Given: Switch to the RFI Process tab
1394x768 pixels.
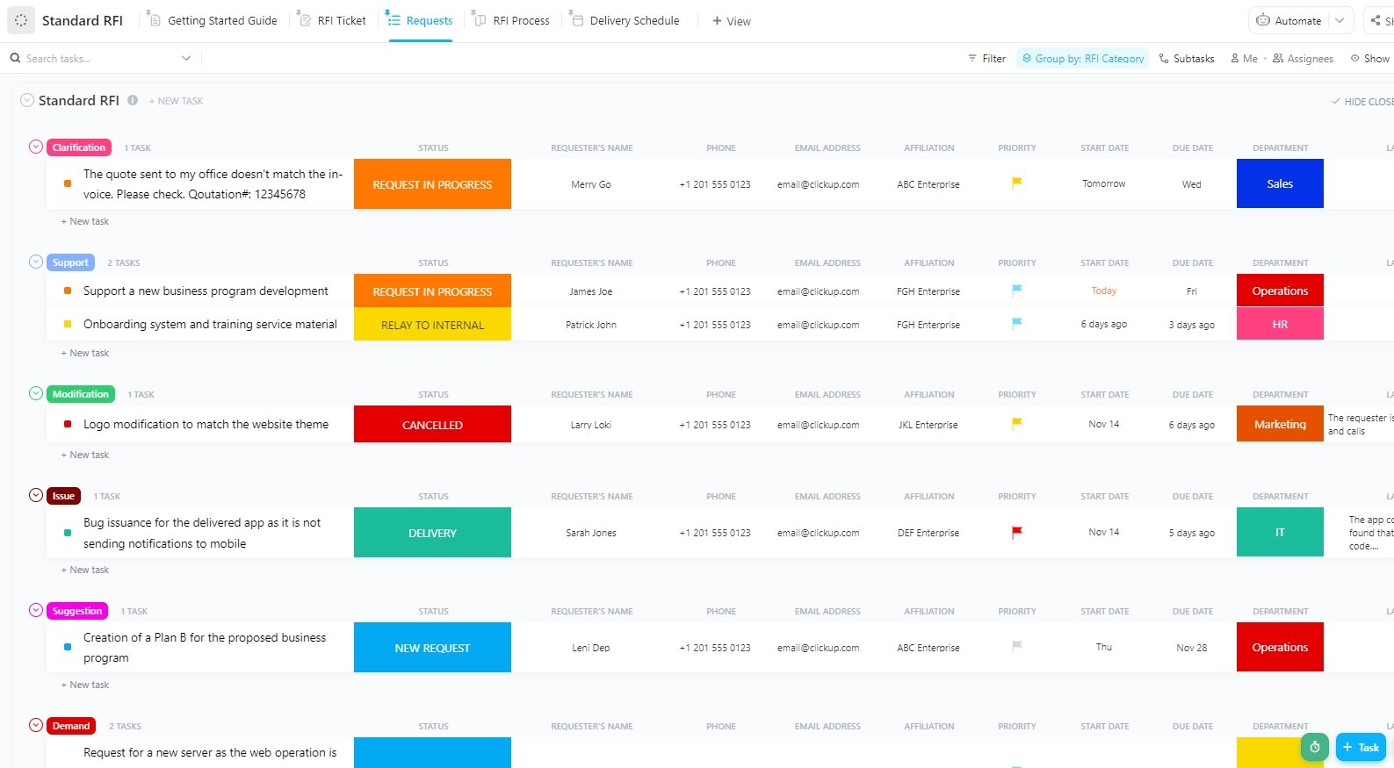Looking at the screenshot, I should [512, 20].
